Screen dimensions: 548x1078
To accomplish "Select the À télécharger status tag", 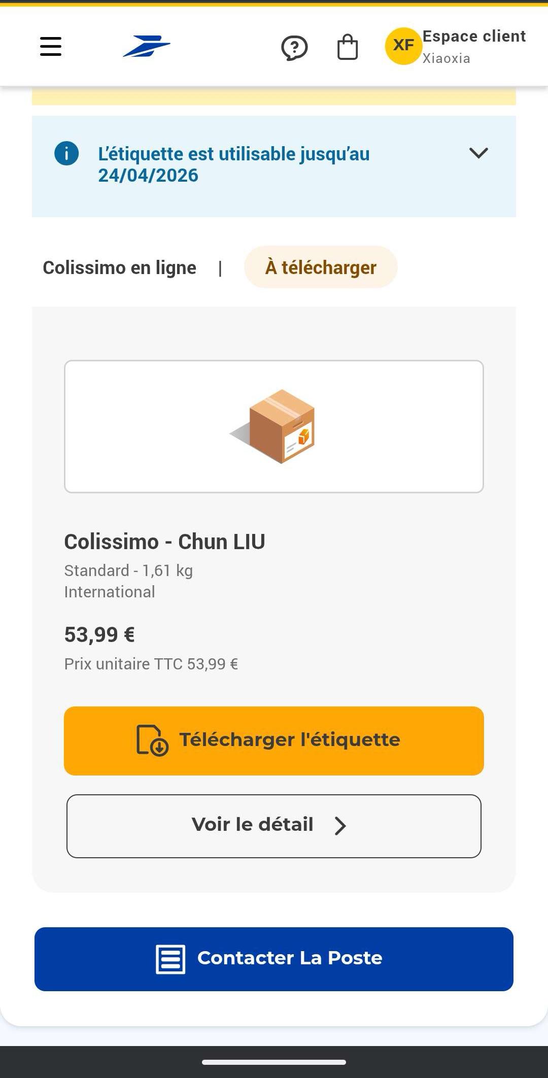I will [321, 267].
